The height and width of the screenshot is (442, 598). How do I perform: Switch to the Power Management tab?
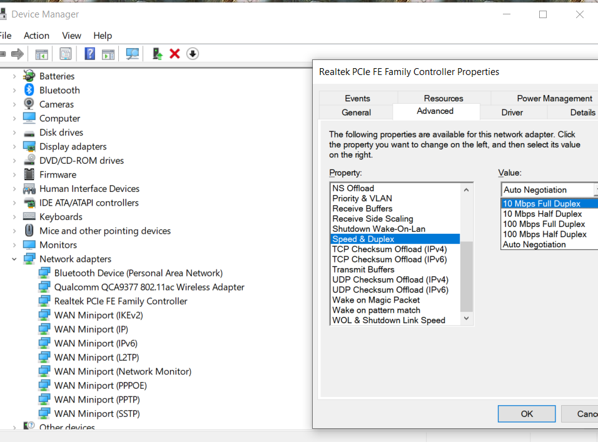coord(554,98)
